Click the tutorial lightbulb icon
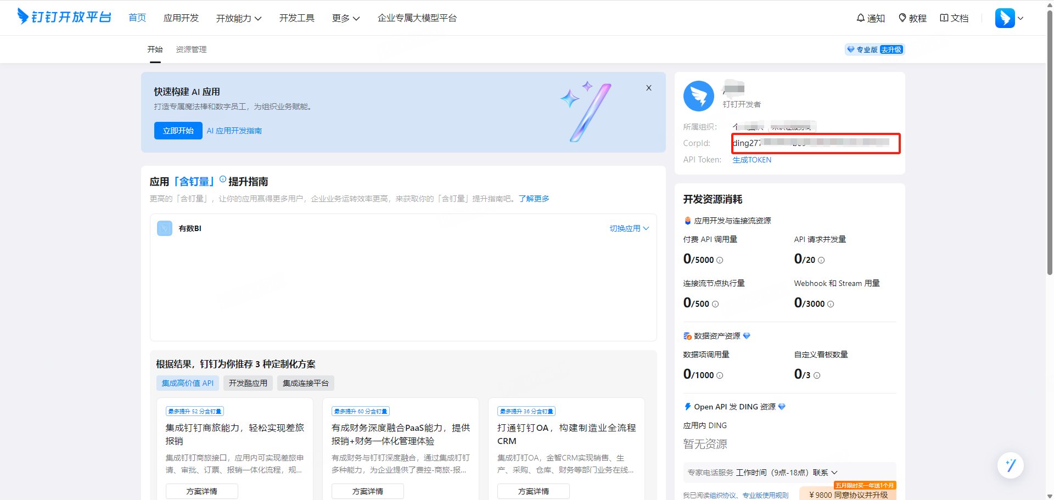This screenshot has width=1054, height=500. click(902, 18)
